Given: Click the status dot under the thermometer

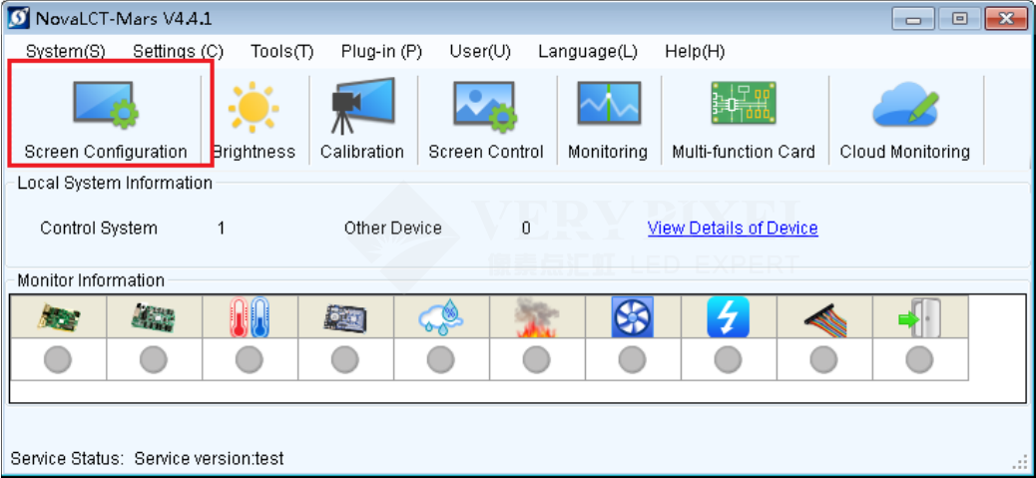Looking at the screenshot, I should click(x=250, y=360).
